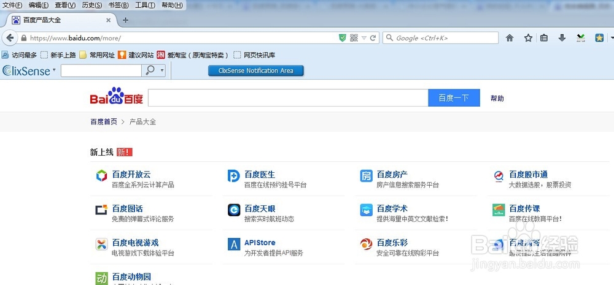The image size is (614, 285).
Task: Click the 百度天眼 product icon
Action: (234, 210)
